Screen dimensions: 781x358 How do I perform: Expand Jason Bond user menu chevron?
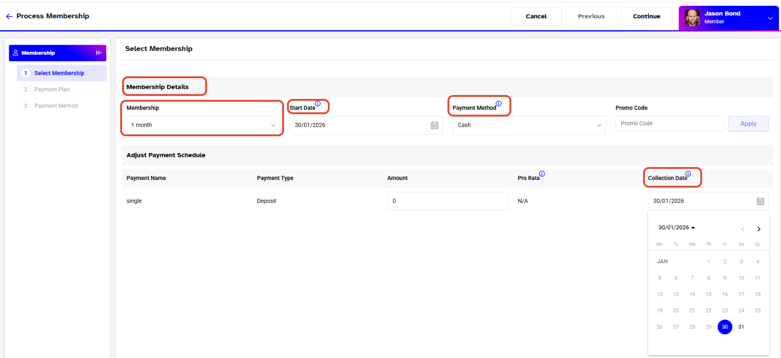click(770, 18)
